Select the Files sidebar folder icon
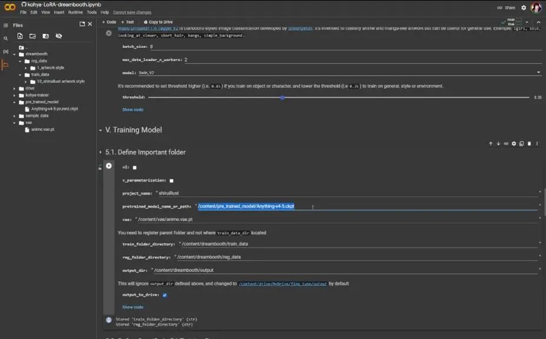This screenshot has height=339, width=546. point(5,65)
